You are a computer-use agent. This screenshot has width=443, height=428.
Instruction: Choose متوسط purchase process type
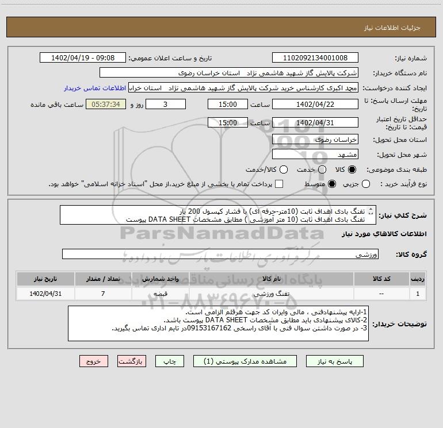point(332,184)
